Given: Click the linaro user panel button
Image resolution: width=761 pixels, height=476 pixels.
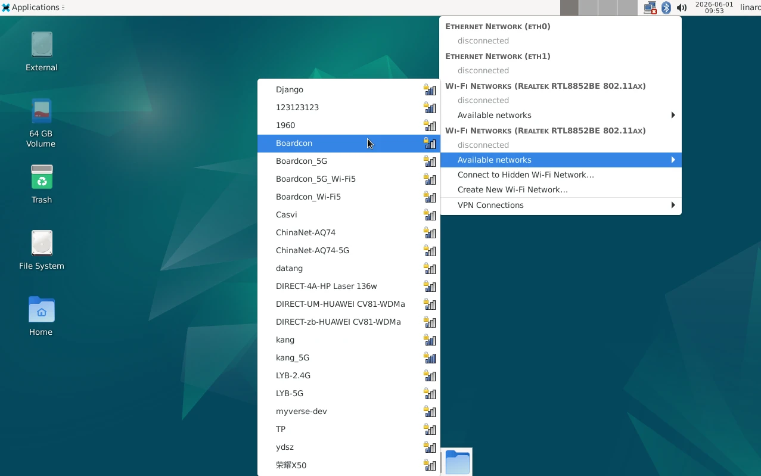Looking at the screenshot, I should (x=750, y=8).
